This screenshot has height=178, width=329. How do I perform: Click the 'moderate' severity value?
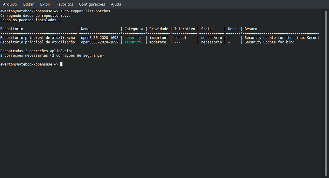pyautogui.click(x=158, y=42)
